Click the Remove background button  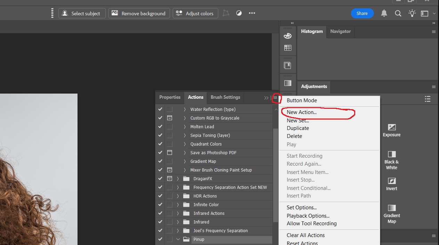click(139, 14)
